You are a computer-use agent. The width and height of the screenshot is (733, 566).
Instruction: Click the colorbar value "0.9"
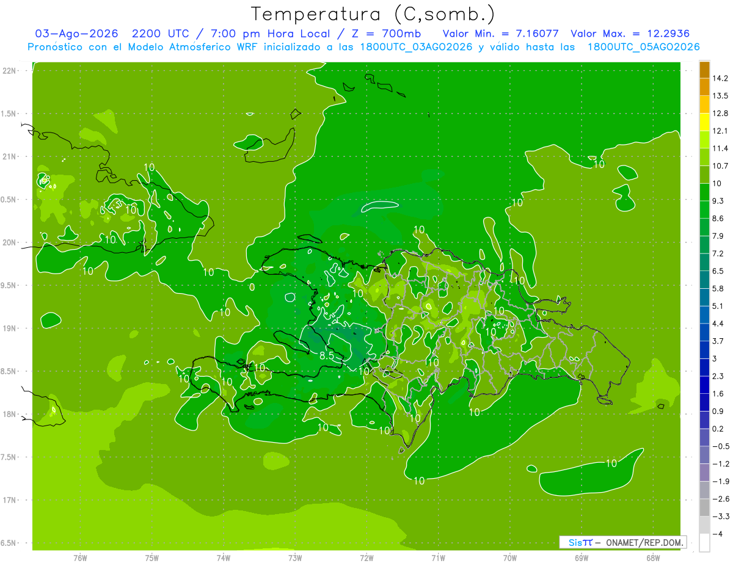tap(718, 411)
